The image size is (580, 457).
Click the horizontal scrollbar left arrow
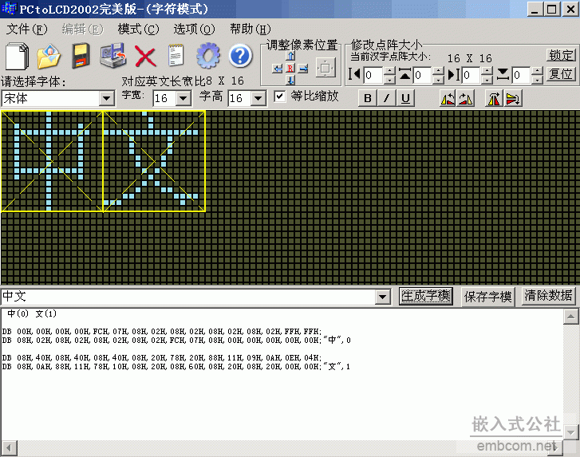pyautogui.click(x=9, y=448)
